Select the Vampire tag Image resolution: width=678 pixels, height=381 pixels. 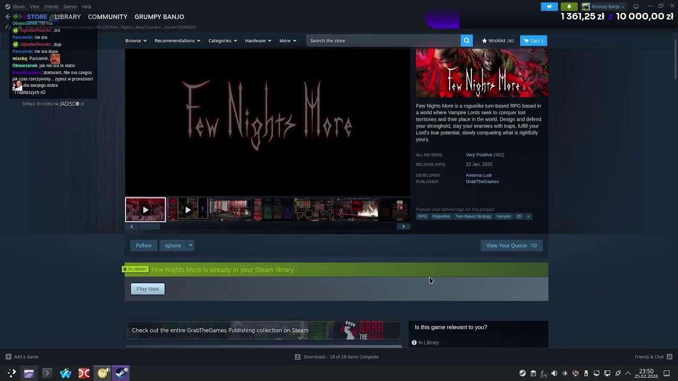[x=504, y=216]
